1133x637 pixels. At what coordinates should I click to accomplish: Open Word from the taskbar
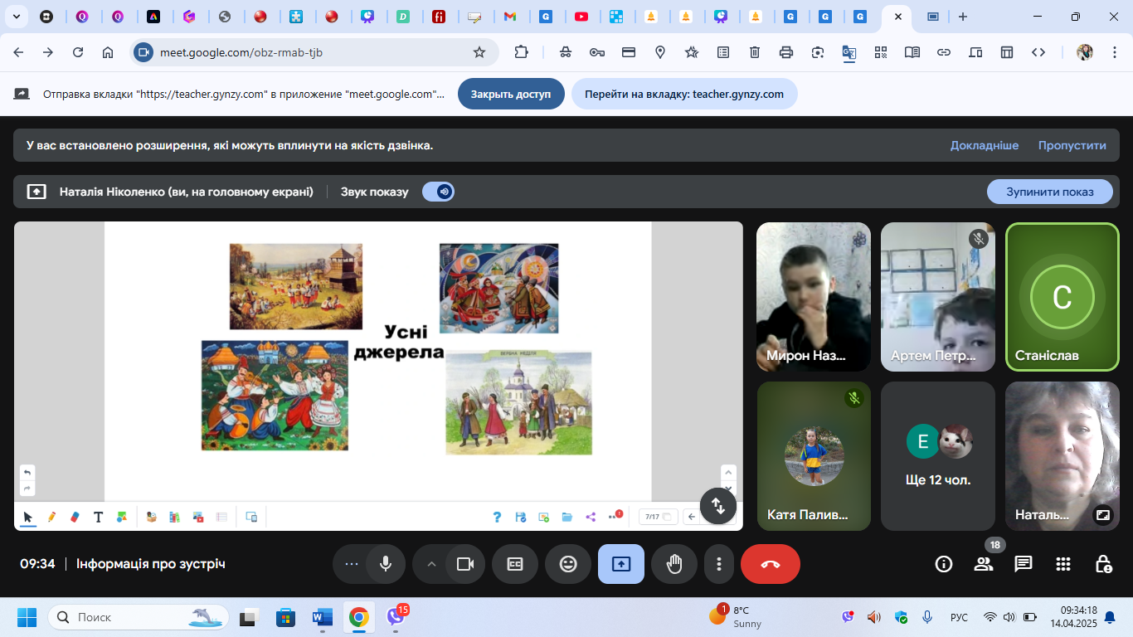tap(322, 617)
